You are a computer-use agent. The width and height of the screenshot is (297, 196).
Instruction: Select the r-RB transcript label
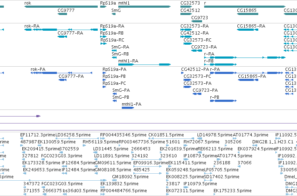tap(209, 61)
